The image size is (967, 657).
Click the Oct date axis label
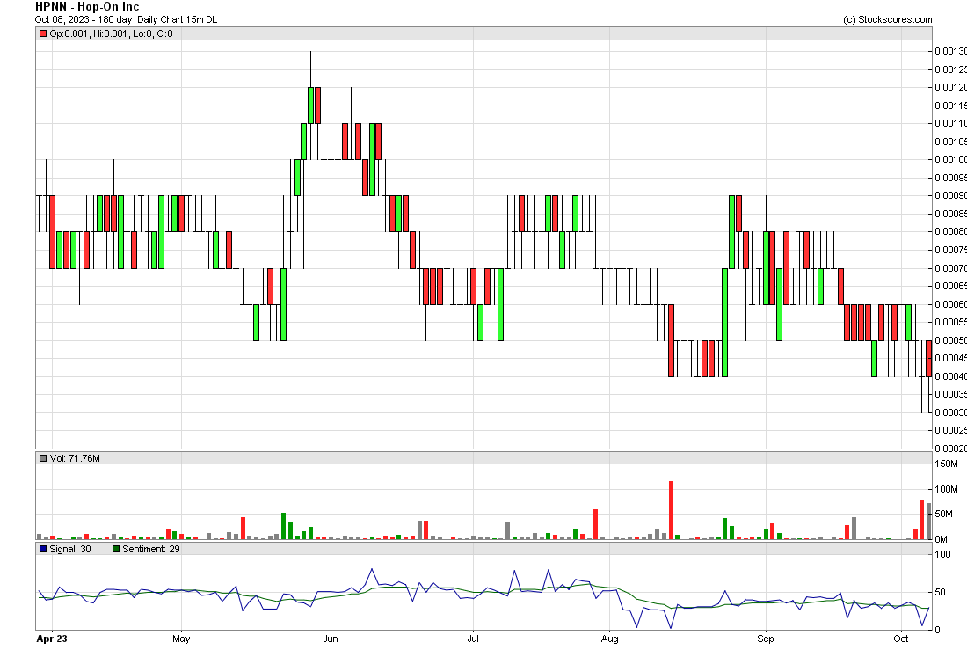[901, 639]
